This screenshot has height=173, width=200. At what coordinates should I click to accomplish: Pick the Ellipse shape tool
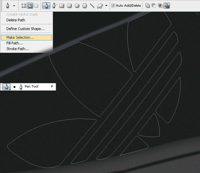[77, 6]
